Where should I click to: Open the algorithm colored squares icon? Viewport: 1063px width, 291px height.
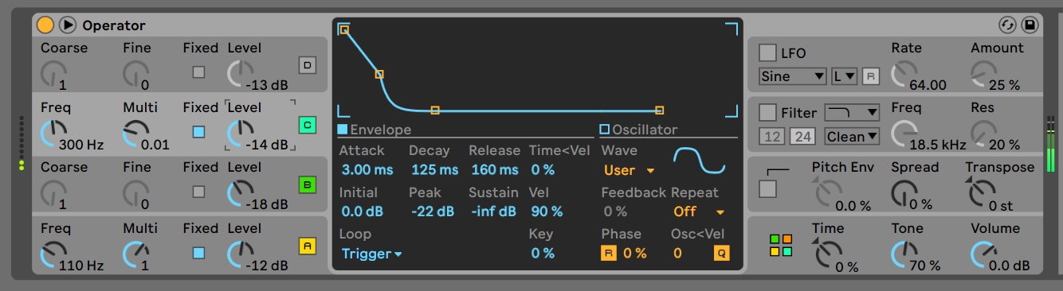tap(781, 245)
